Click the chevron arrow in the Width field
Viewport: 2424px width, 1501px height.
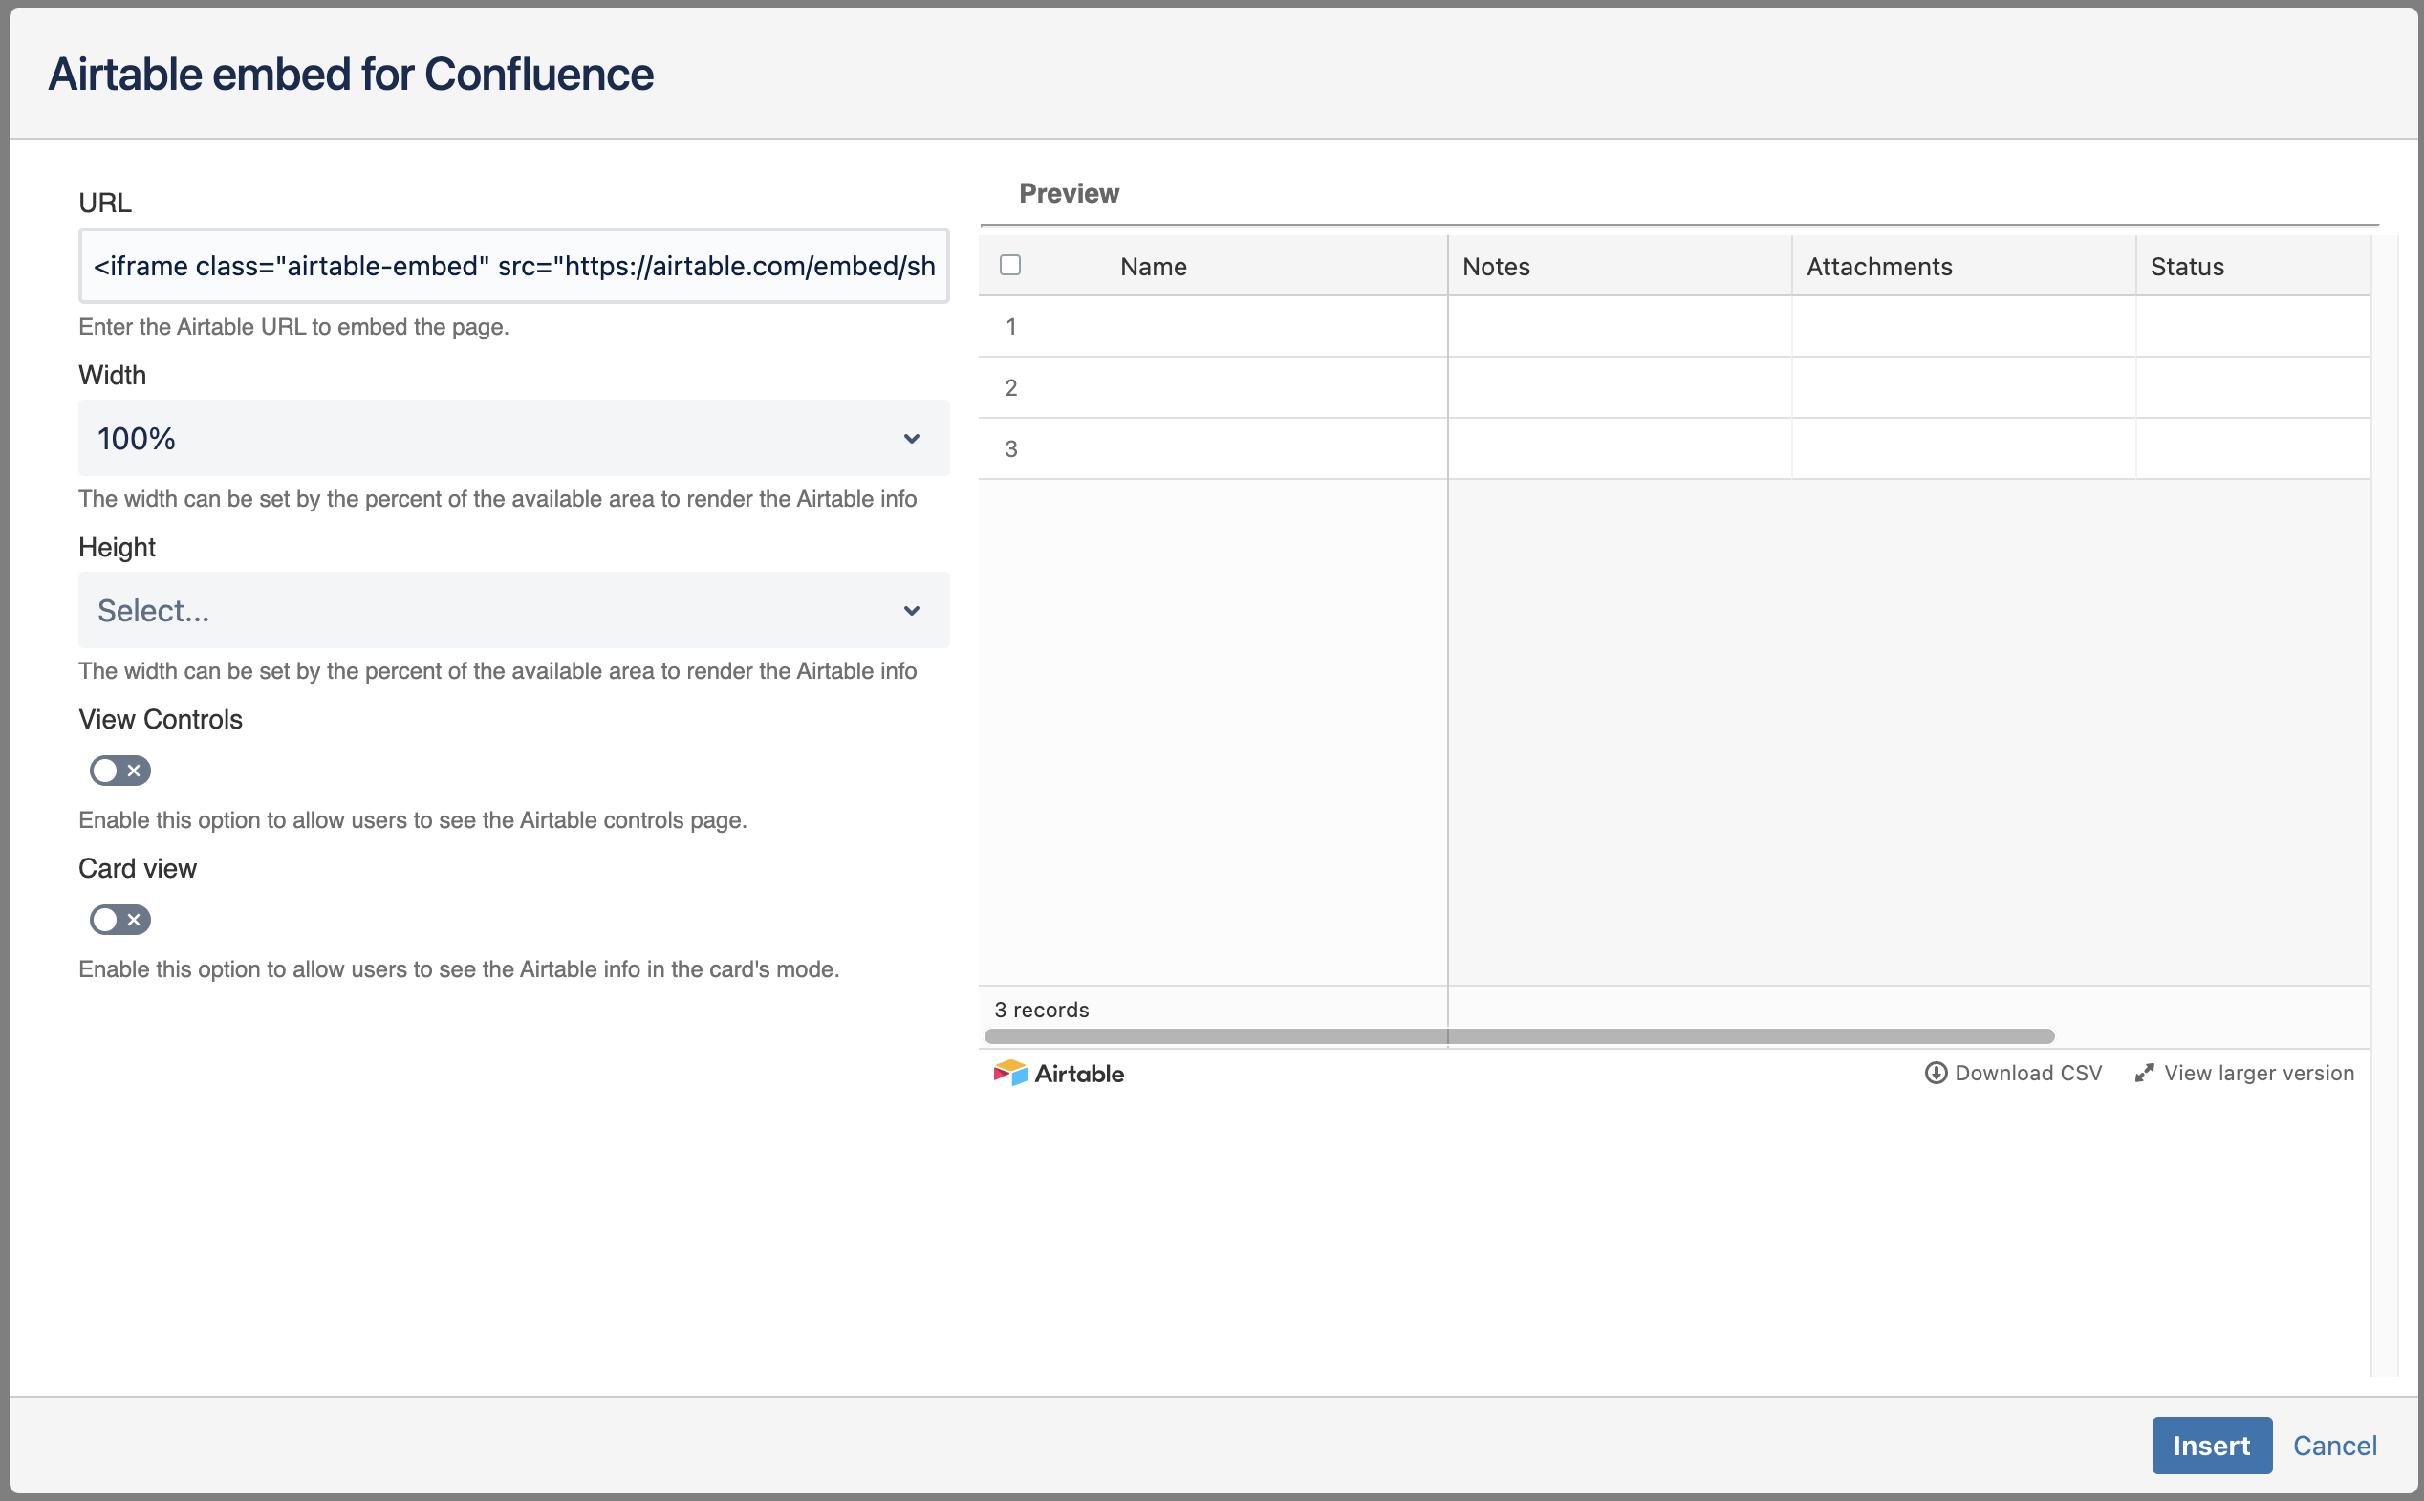(911, 439)
